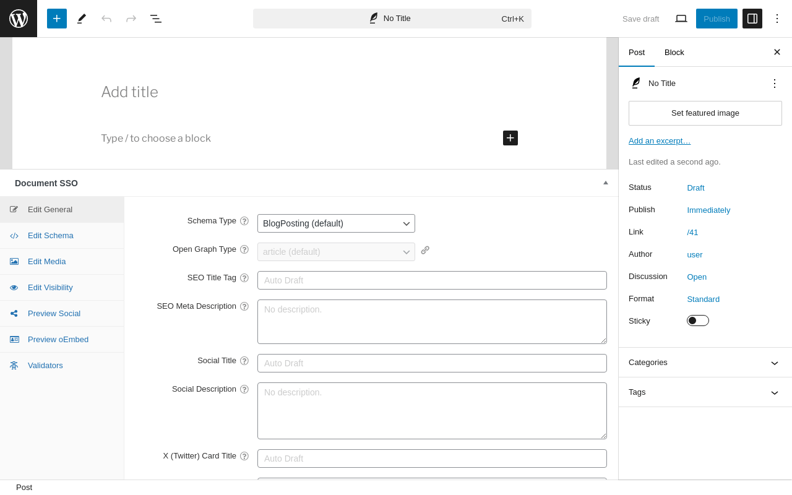
Task: Click help icon next to Schema Type
Action: coord(244,221)
